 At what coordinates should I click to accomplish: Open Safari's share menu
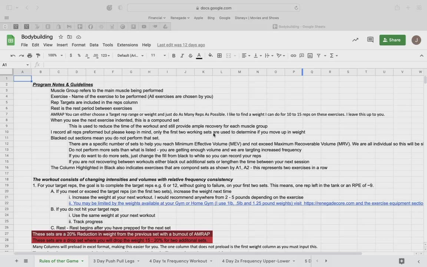pos(397,8)
